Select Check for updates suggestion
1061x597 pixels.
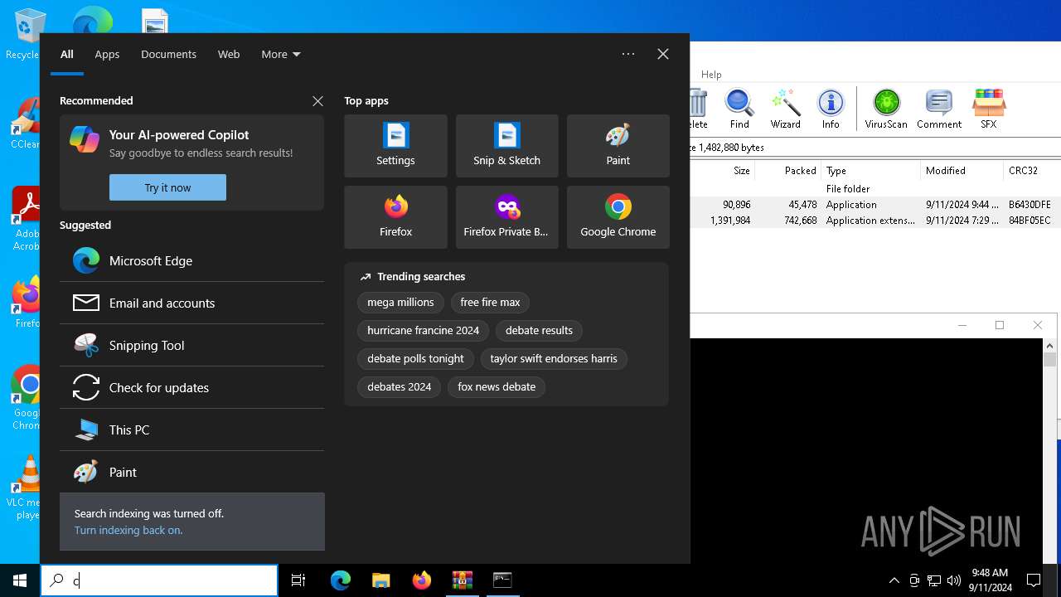point(191,387)
